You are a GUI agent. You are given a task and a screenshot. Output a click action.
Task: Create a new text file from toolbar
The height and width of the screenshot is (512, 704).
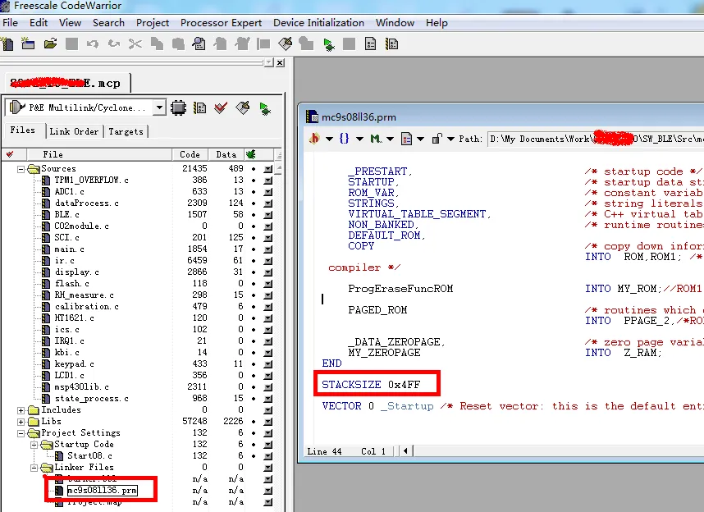[x=7, y=44]
